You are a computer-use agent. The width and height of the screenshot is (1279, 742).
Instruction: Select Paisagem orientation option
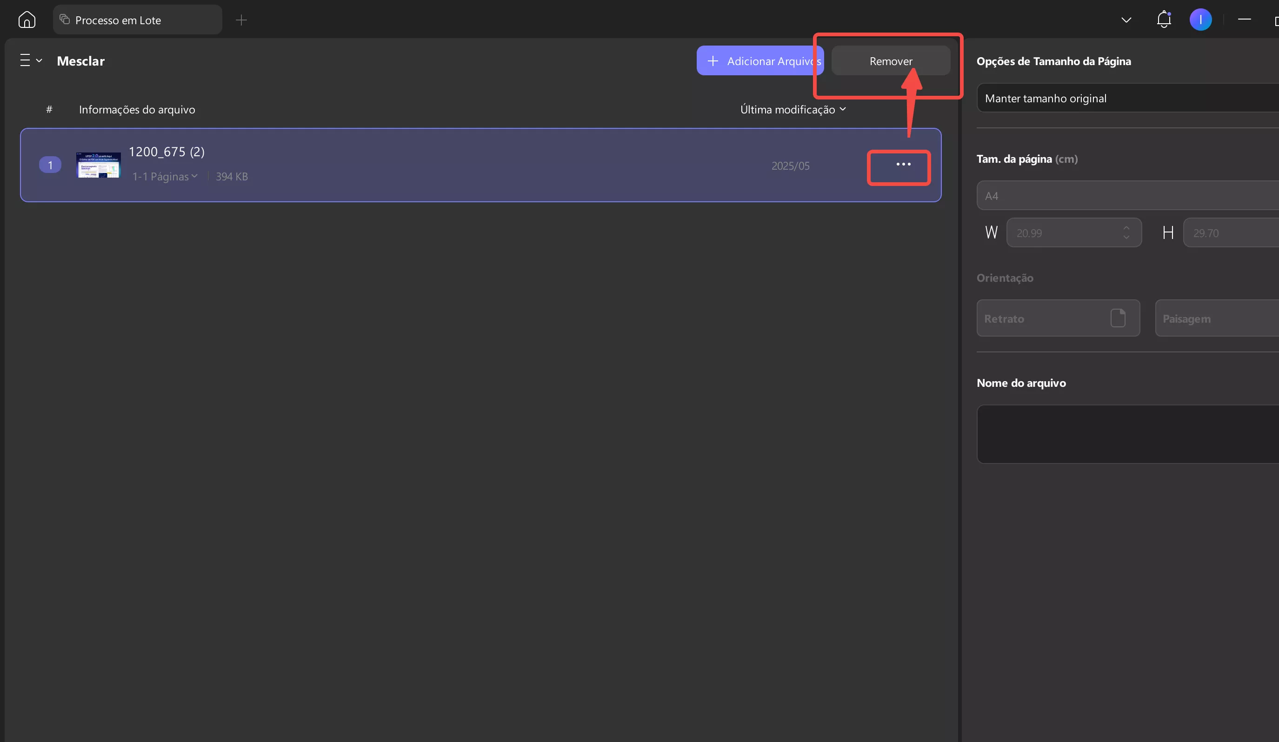coord(1217,318)
